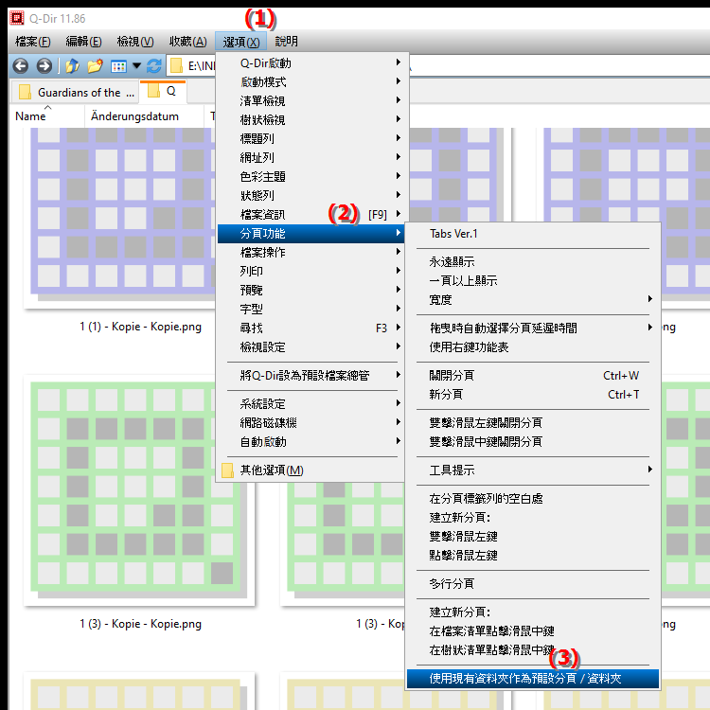Image resolution: width=710 pixels, height=710 pixels.
Task: Open the 檢視設定 submenu
Action: (x=312, y=347)
